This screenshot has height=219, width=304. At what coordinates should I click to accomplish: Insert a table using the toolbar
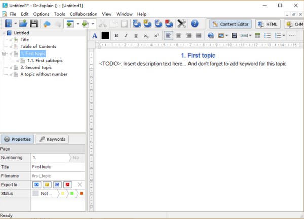point(258,36)
